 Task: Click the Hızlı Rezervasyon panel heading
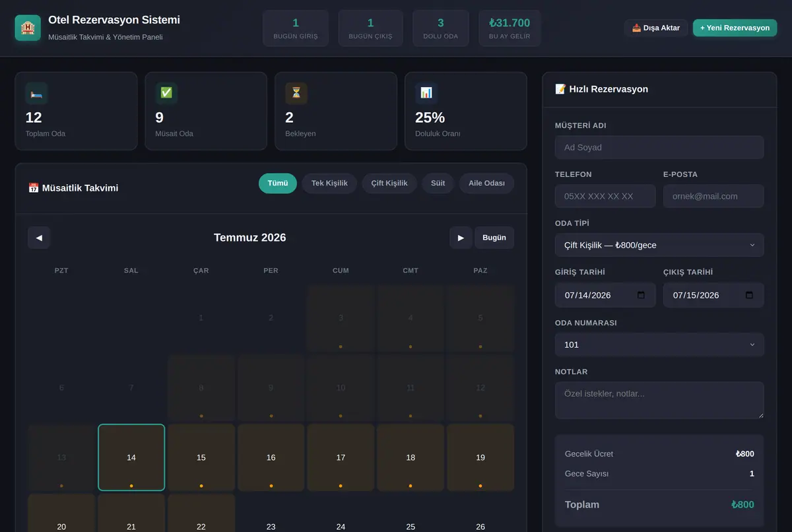tap(601, 89)
